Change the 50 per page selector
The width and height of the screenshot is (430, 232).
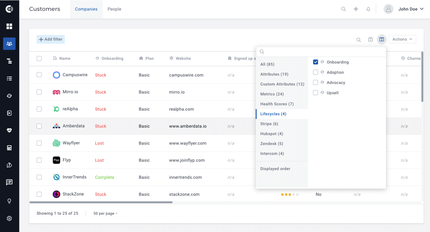tap(105, 213)
